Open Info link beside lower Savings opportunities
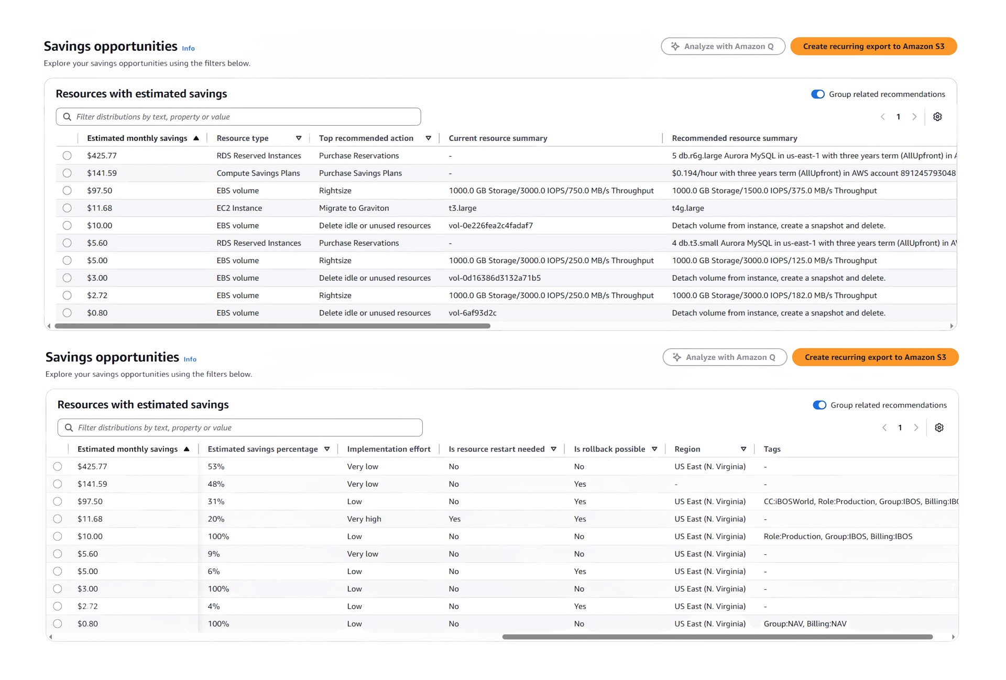The width and height of the screenshot is (1006, 680). coord(190,359)
